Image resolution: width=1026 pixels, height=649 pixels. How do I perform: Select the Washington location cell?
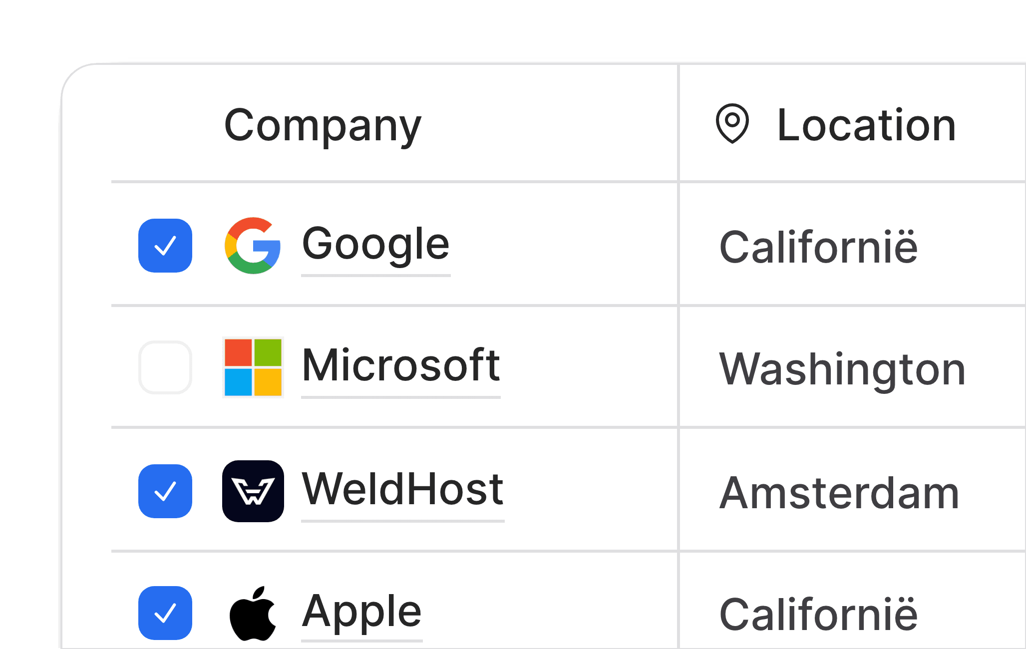pos(853,367)
